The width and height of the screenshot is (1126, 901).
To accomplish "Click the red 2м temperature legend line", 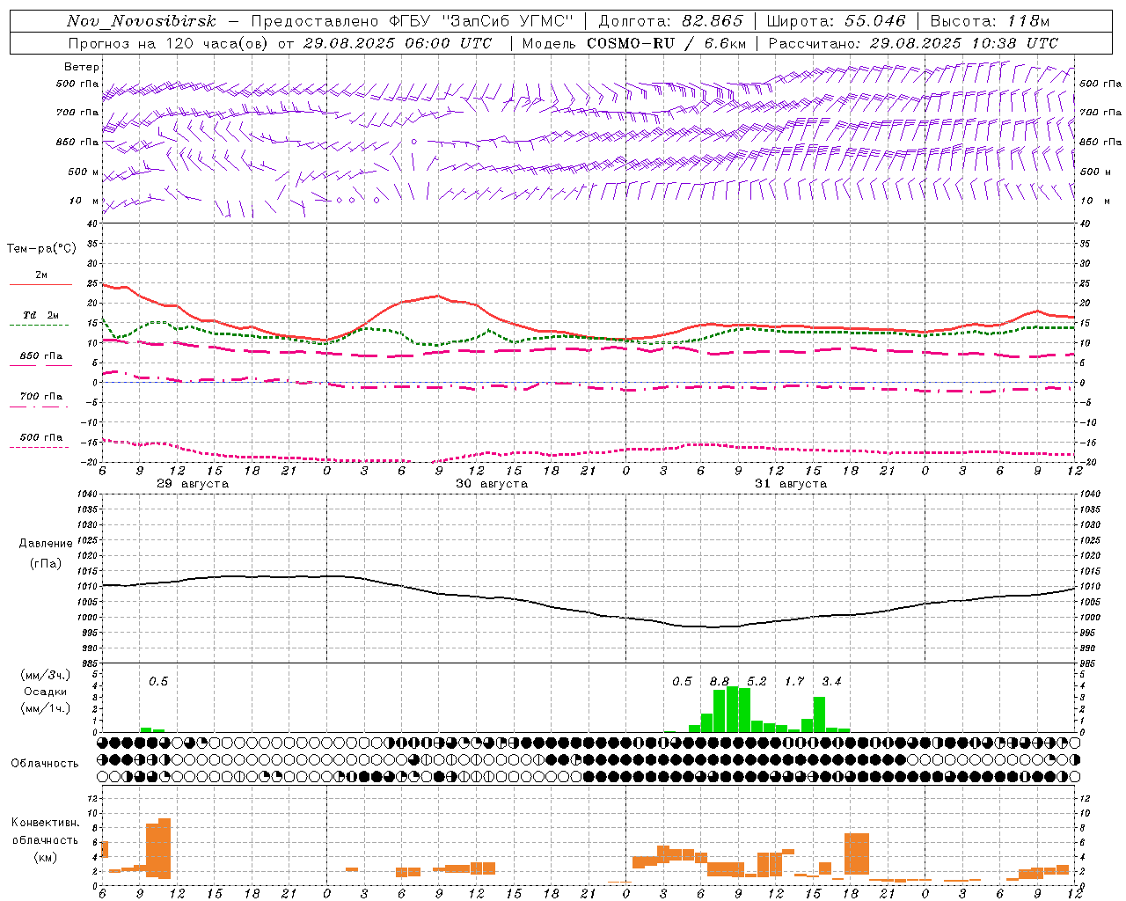I will point(40,284).
